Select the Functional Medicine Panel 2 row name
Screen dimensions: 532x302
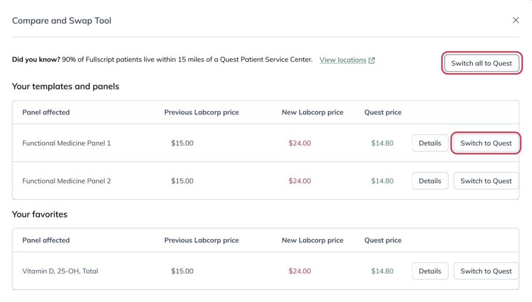(66, 181)
